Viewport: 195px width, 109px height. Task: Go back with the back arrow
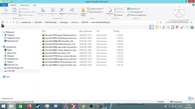pyautogui.click(x=3, y=22)
